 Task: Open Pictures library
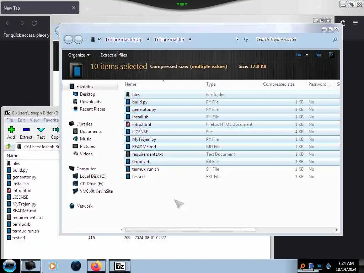click(x=87, y=146)
